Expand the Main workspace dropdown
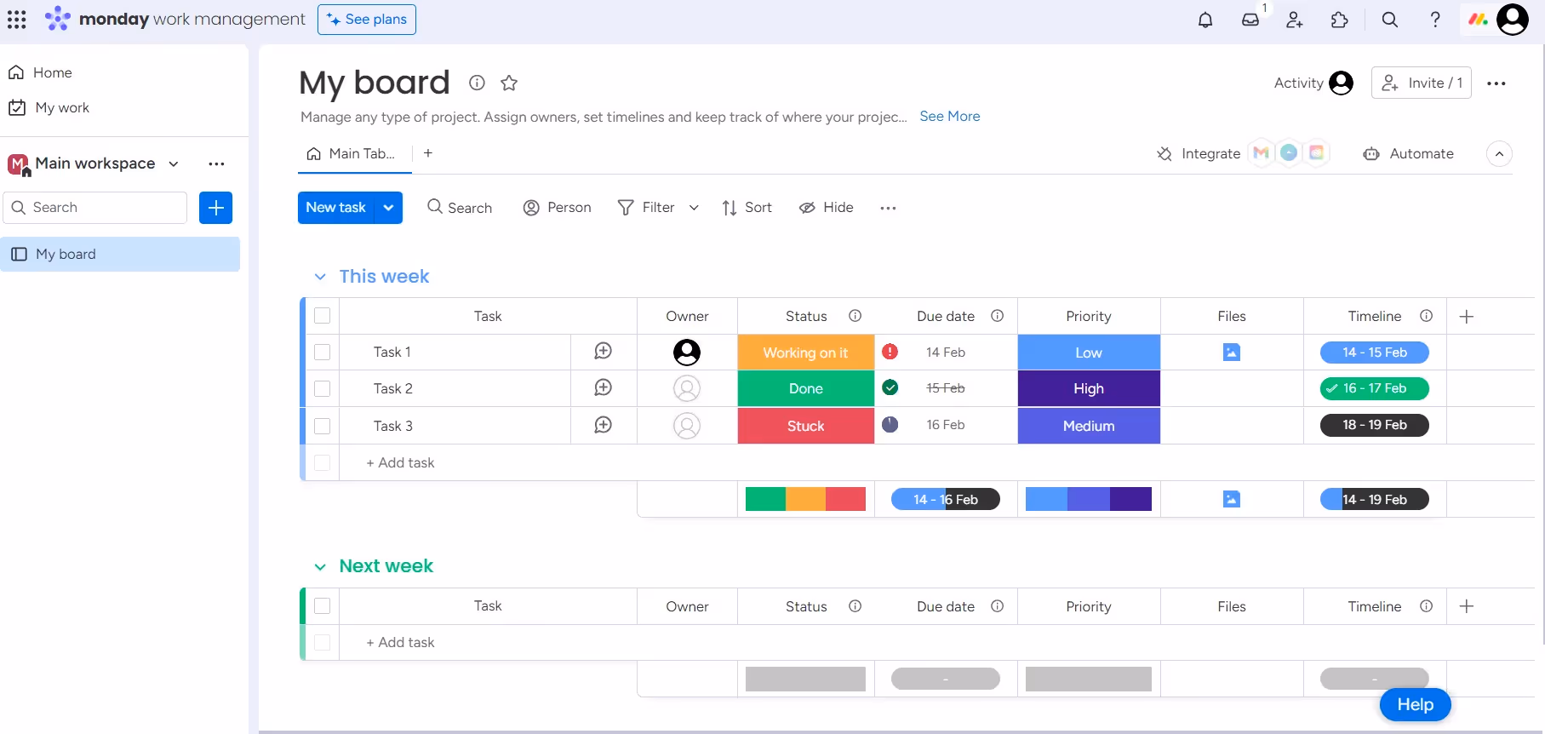This screenshot has width=1545, height=734. click(174, 163)
